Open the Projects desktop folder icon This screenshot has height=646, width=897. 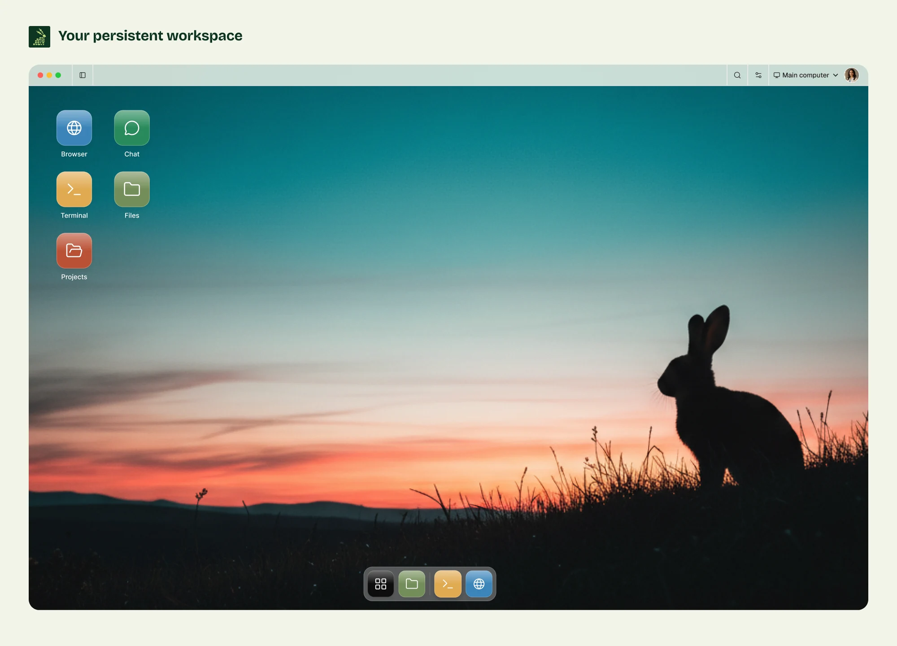74,251
